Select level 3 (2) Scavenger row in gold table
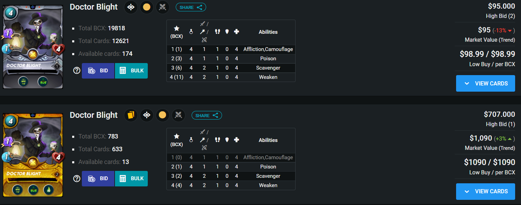 point(231,176)
